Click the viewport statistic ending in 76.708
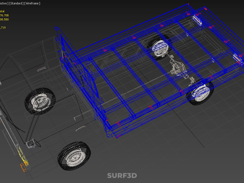This screenshot has height=183, width=244. tap(4, 15)
